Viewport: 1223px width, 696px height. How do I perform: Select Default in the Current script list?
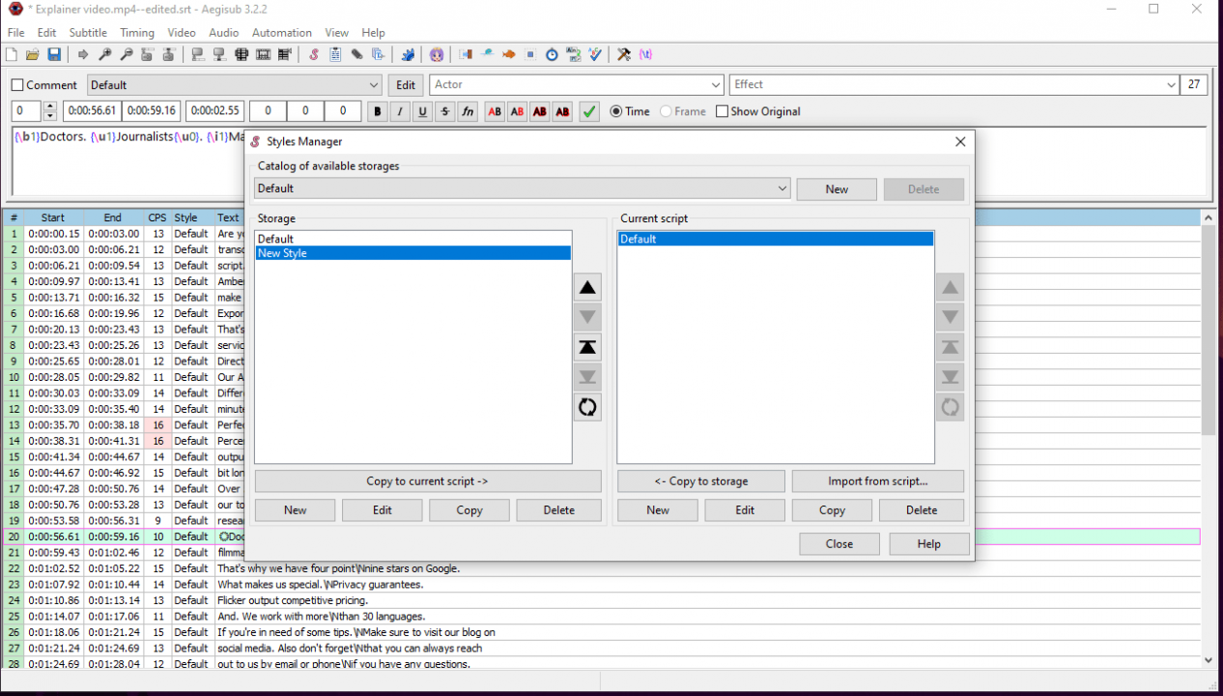coord(776,239)
